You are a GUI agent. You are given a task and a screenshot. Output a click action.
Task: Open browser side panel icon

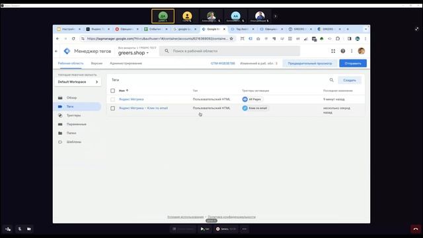(x=350, y=38)
